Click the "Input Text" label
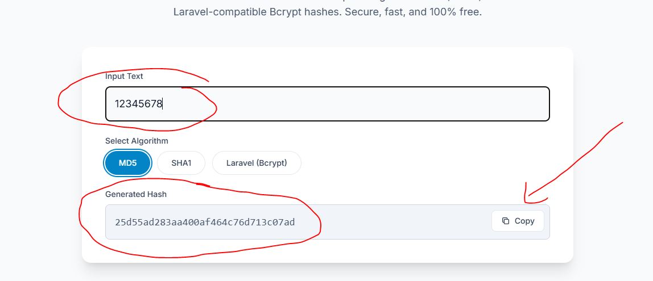 pos(124,76)
